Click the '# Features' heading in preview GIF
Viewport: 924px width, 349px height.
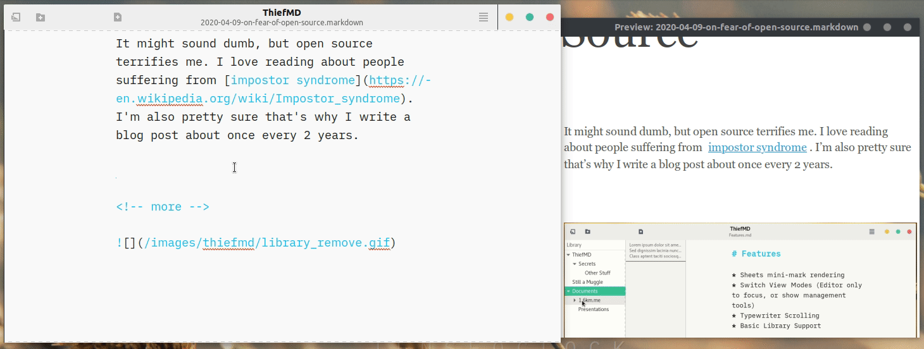click(x=756, y=254)
